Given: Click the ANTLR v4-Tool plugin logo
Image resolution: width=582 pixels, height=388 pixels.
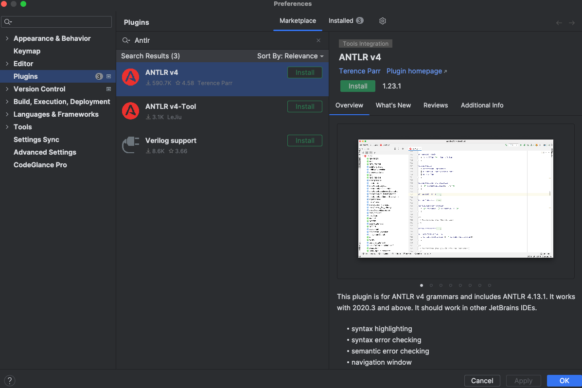Looking at the screenshot, I should pyautogui.click(x=130, y=111).
